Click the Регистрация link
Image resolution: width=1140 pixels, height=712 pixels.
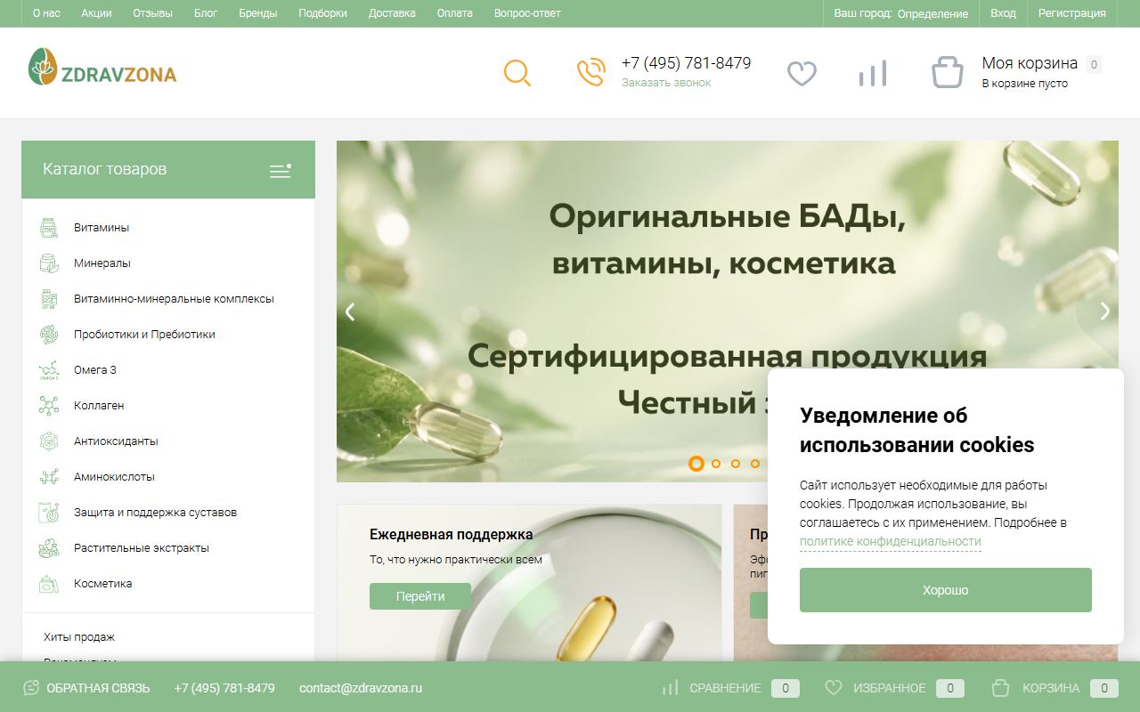(x=1072, y=13)
